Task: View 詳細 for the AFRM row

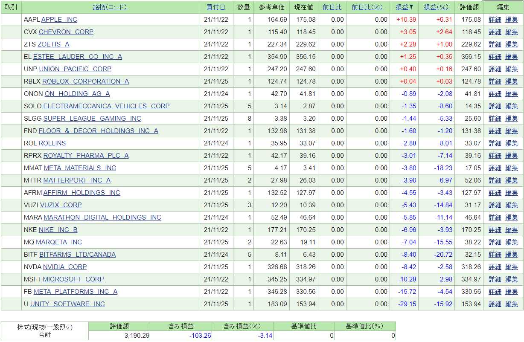Action: click(x=495, y=193)
